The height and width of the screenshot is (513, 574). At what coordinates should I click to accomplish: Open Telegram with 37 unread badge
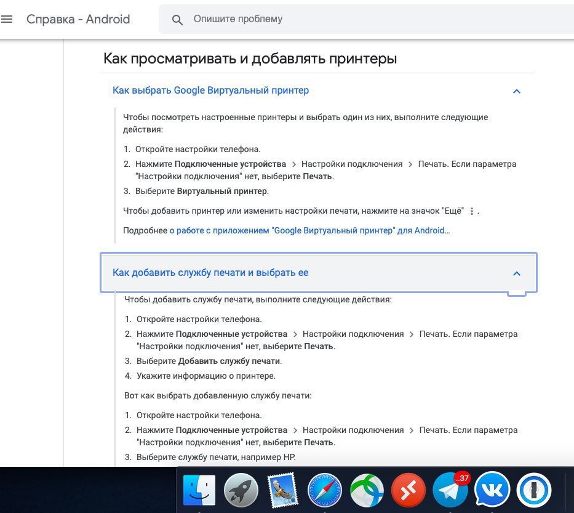450,490
